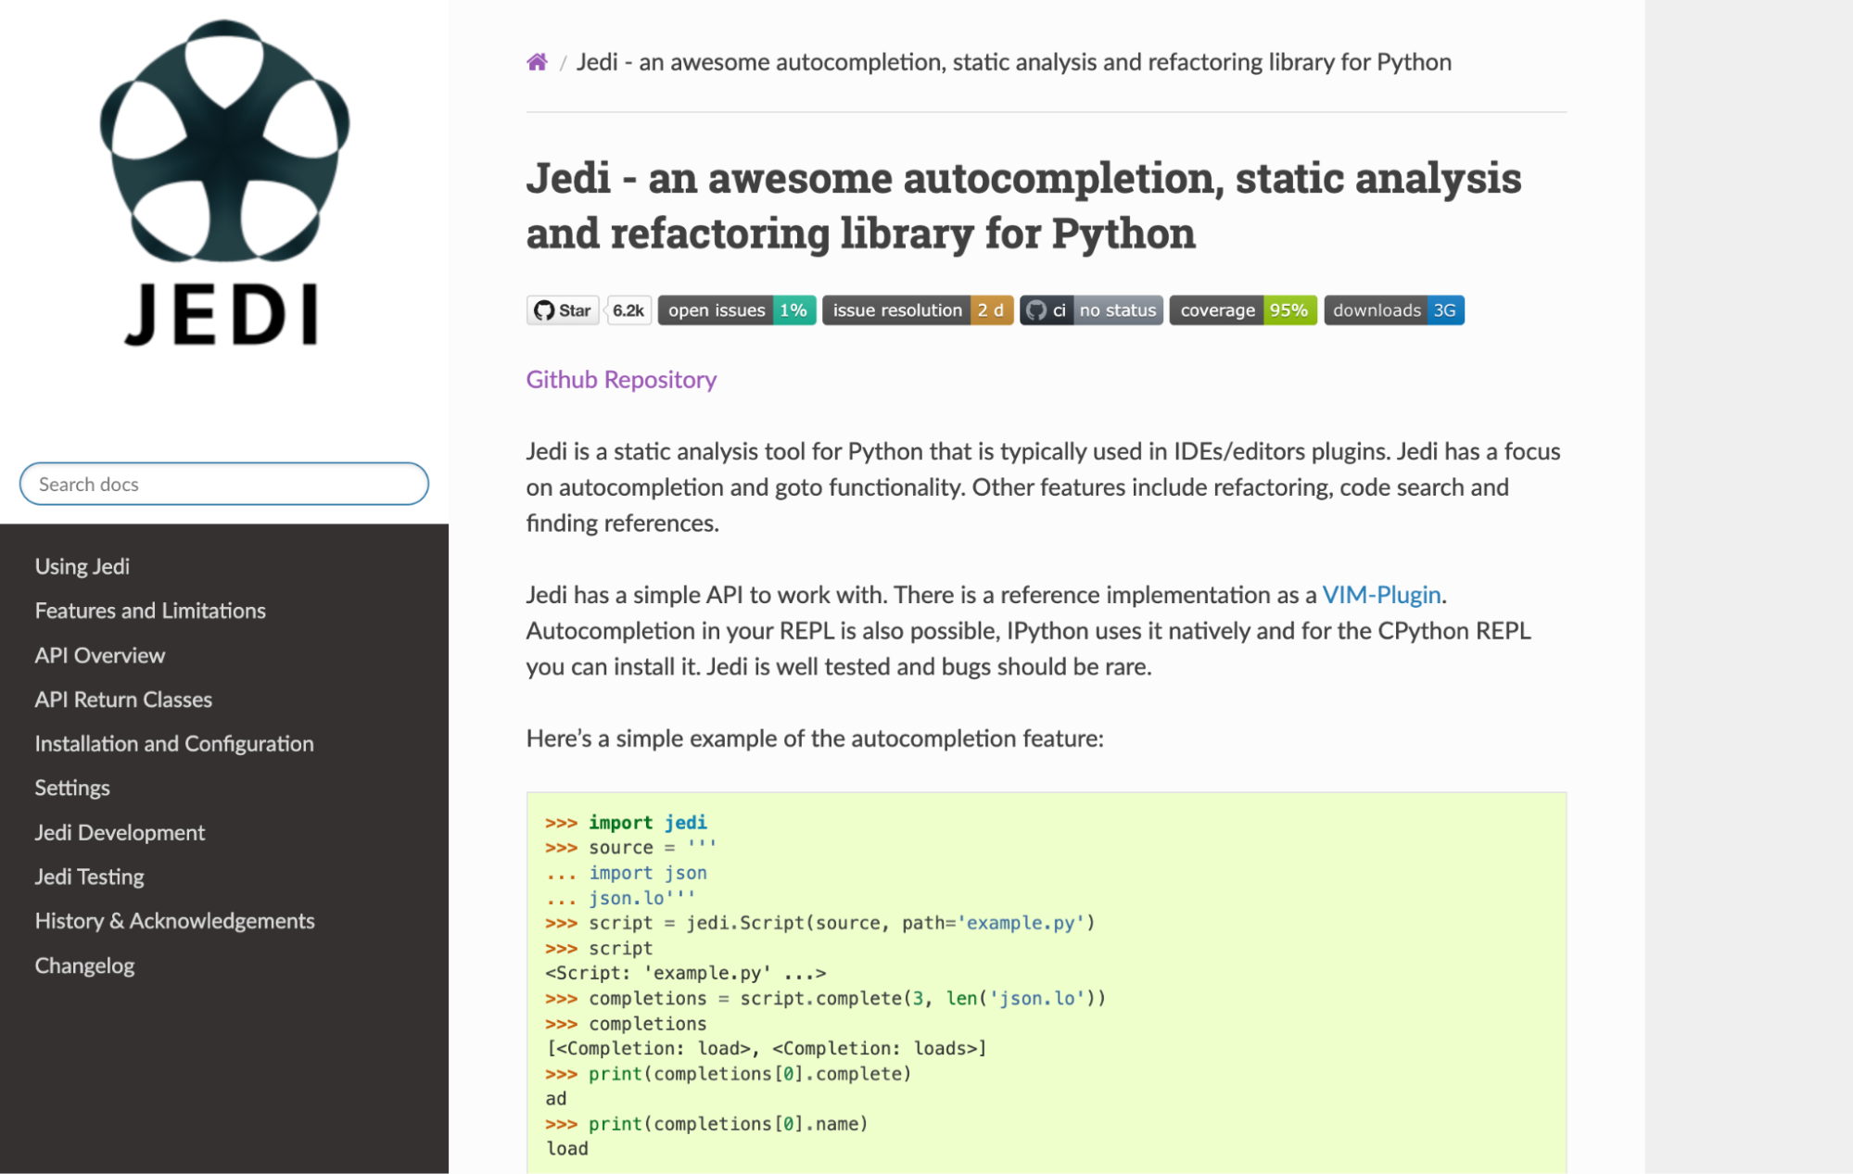Open Jedi Development page
The width and height of the screenshot is (1853, 1174).
120,832
